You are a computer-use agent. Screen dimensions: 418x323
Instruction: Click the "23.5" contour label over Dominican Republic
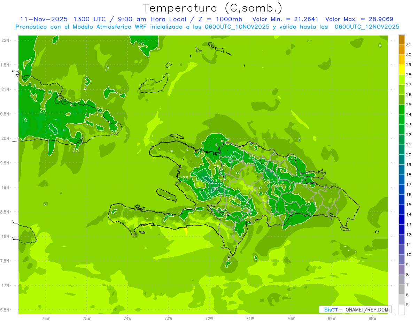tap(278, 183)
